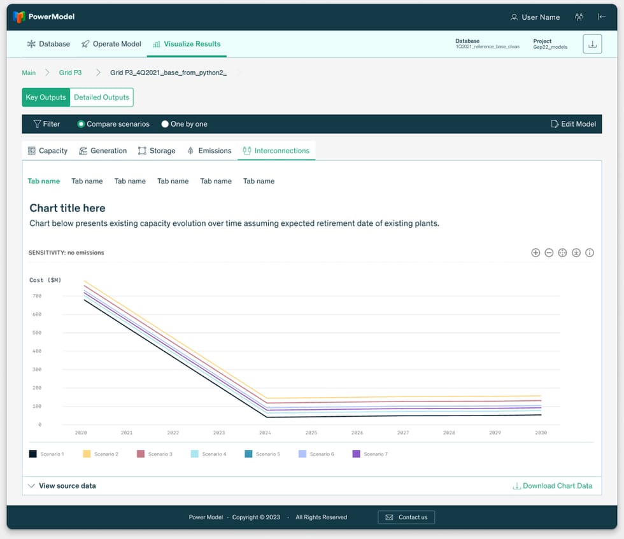624x539 pixels.
Task: Click the User Name profile
Action: click(x=535, y=17)
